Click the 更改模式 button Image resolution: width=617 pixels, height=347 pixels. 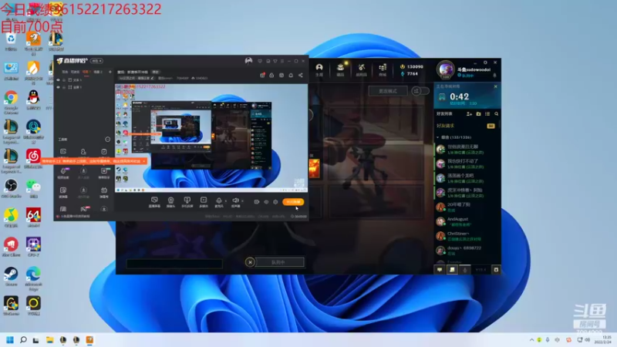pyautogui.click(x=388, y=91)
